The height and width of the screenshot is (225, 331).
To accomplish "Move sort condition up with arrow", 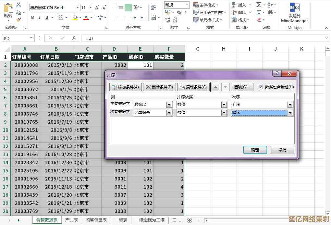I will 216,87.
